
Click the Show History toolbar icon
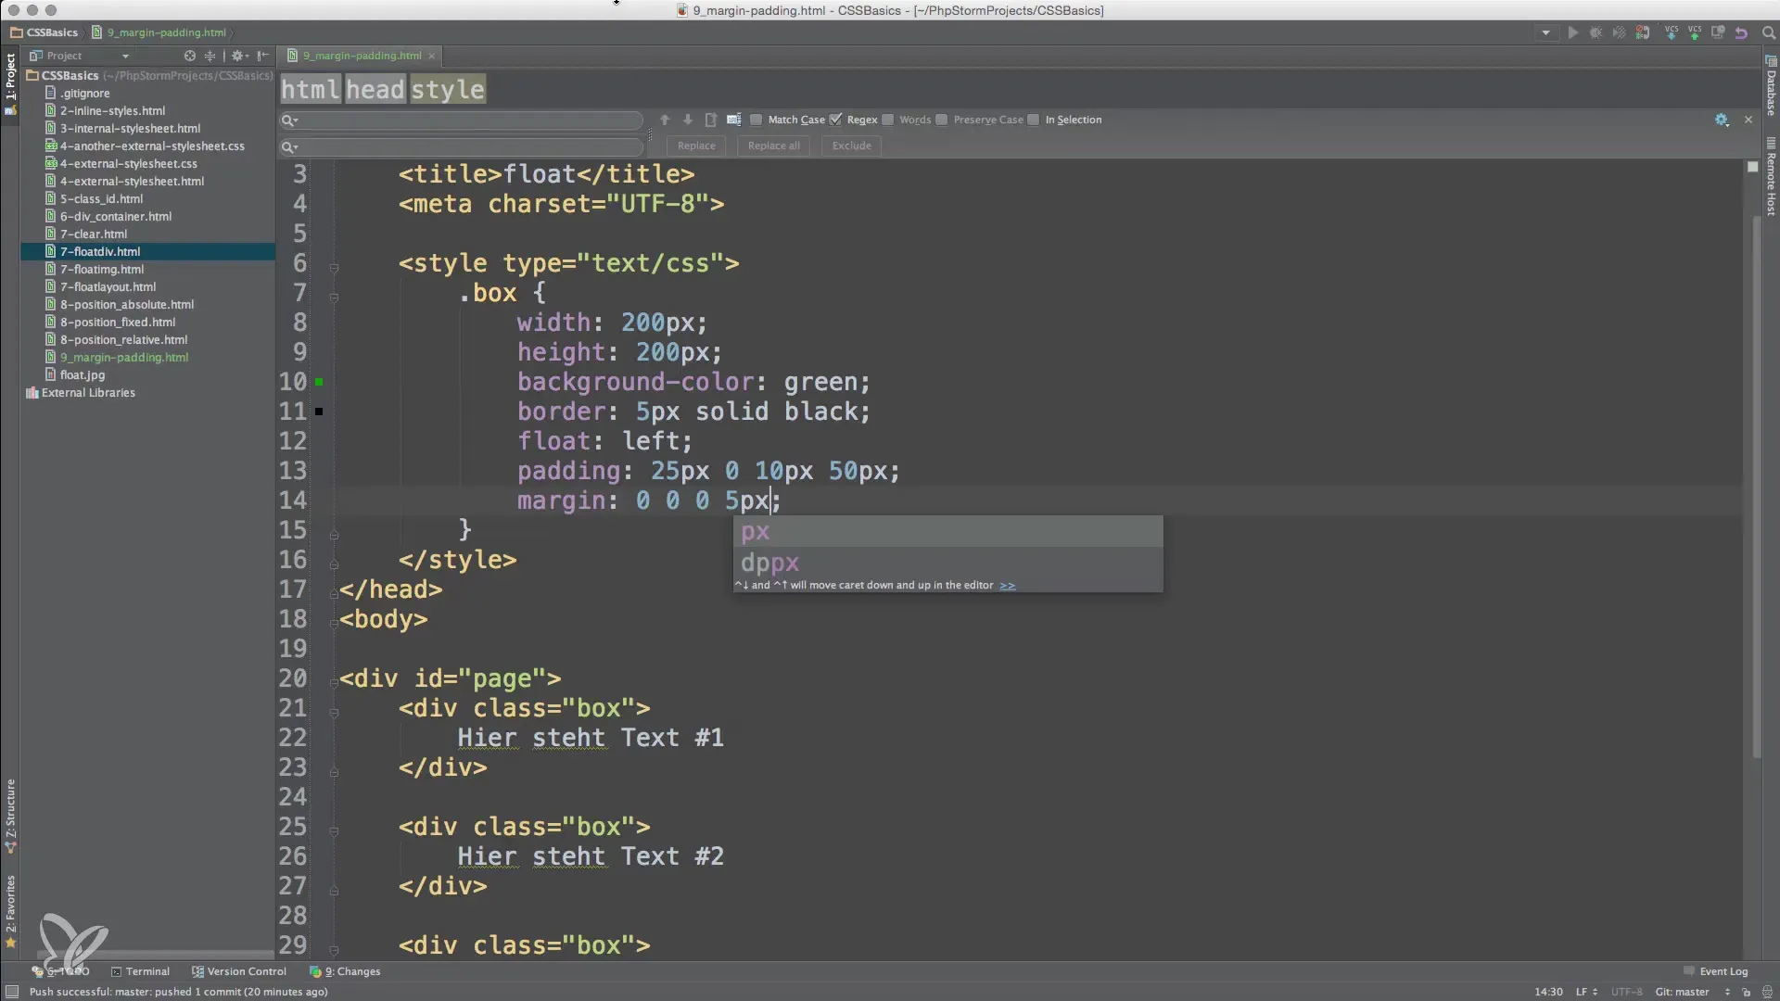[1718, 32]
